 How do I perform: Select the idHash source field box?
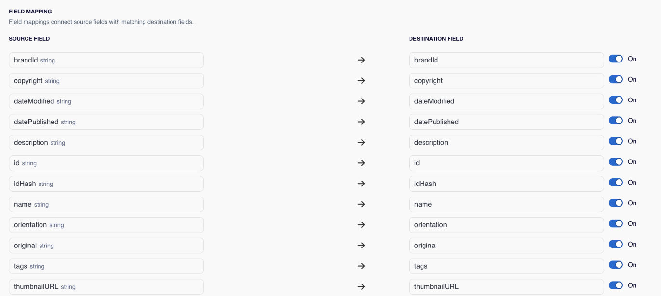click(106, 184)
